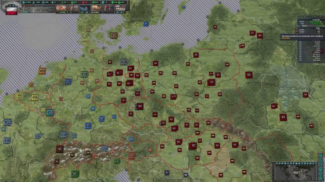Open the Politics screen thumbnail

(x=97, y=9)
